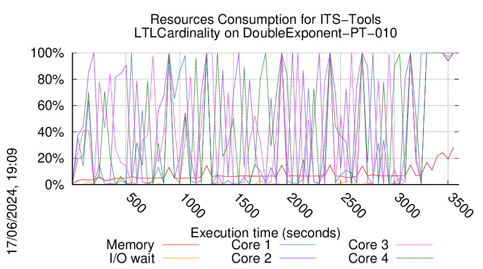Click the 'Core 1' legend label
483x269 pixels.
(251, 245)
